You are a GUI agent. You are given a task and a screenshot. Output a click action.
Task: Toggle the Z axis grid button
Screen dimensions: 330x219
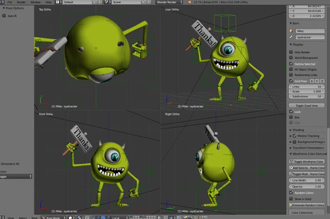click(x=322, y=81)
